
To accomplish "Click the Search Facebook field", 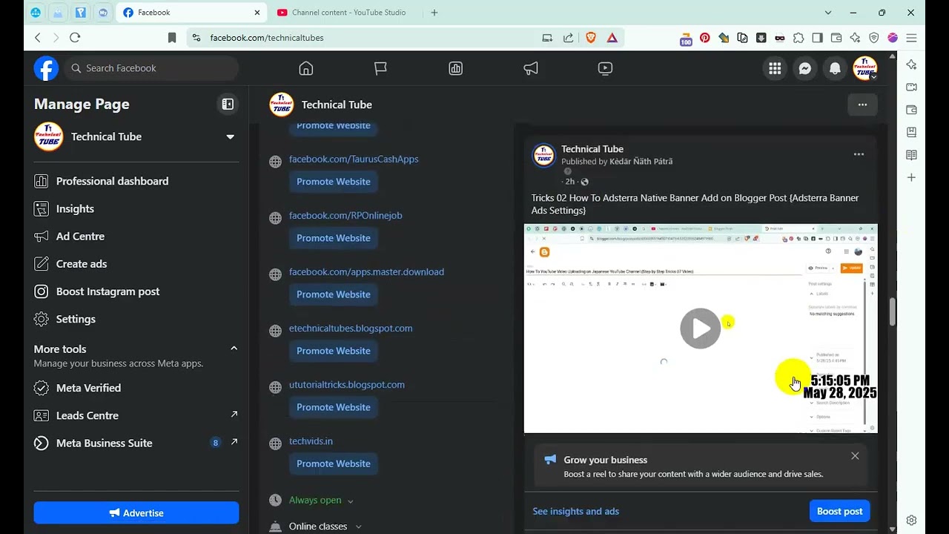I will [x=151, y=68].
